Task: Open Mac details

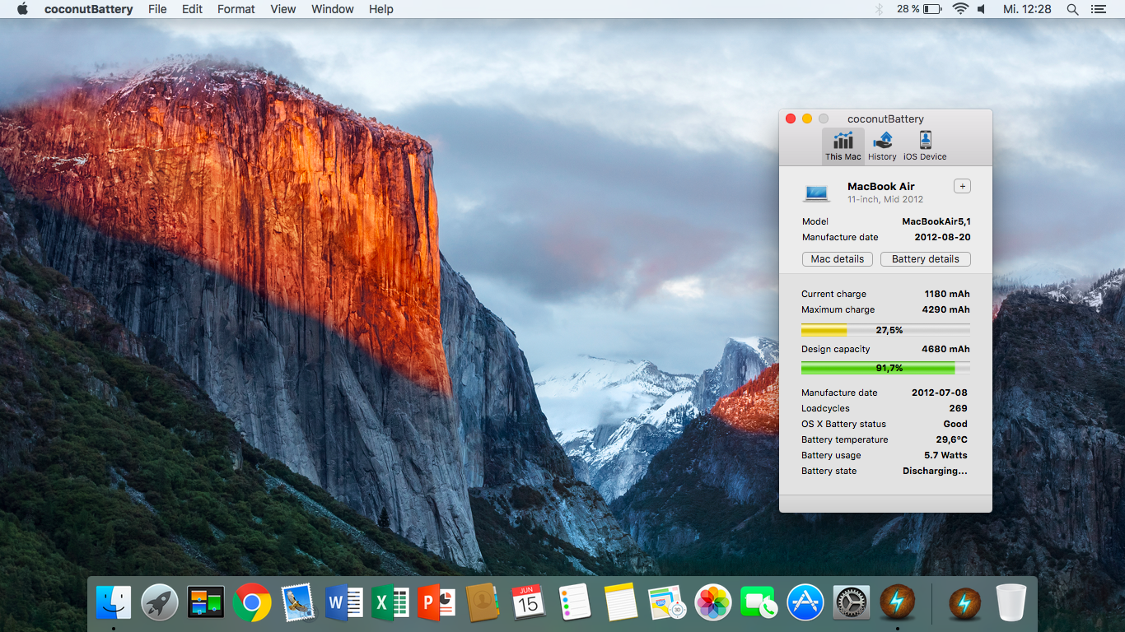Action: [838, 258]
